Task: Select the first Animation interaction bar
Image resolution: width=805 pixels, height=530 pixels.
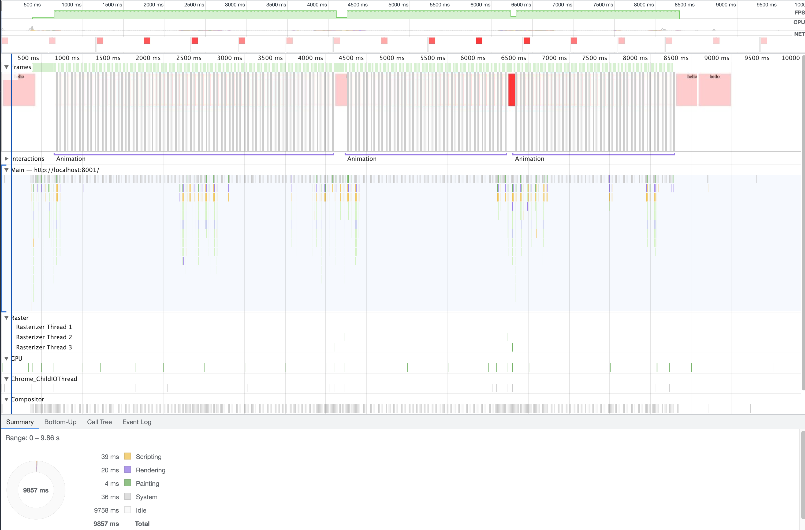Action: click(194, 158)
